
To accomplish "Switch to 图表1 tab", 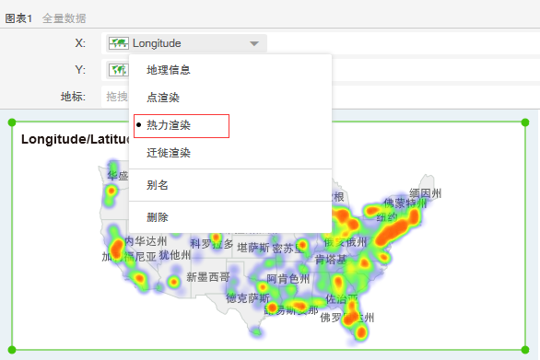I will [x=18, y=18].
